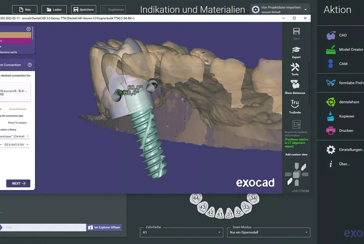Viewport: 364px width, 244px height.
Task: Select tooth 42 in tooth chart
Action: pyautogui.click(x=210, y=212)
